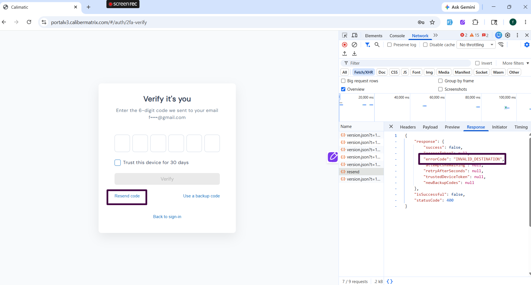This screenshot has width=531, height=285.
Task: Open blue network settings gear
Action: tap(527, 45)
